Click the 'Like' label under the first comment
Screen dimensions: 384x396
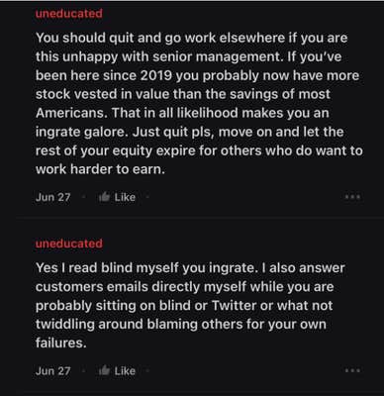tap(125, 197)
